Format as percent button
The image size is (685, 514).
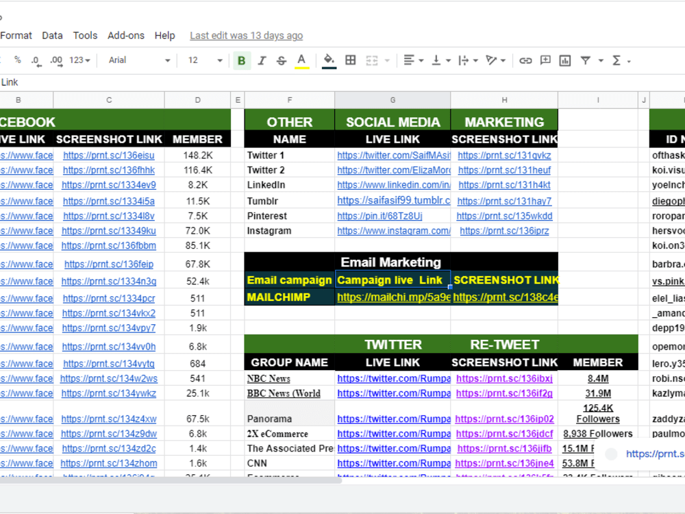(x=18, y=60)
